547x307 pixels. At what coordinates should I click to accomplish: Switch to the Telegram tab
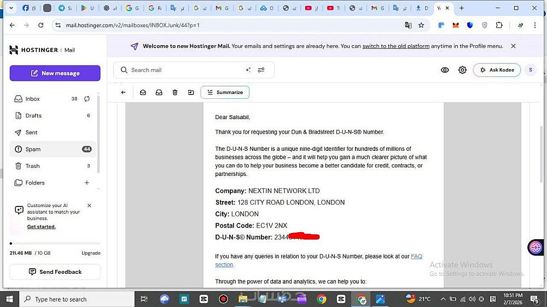[x=65, y=8]
